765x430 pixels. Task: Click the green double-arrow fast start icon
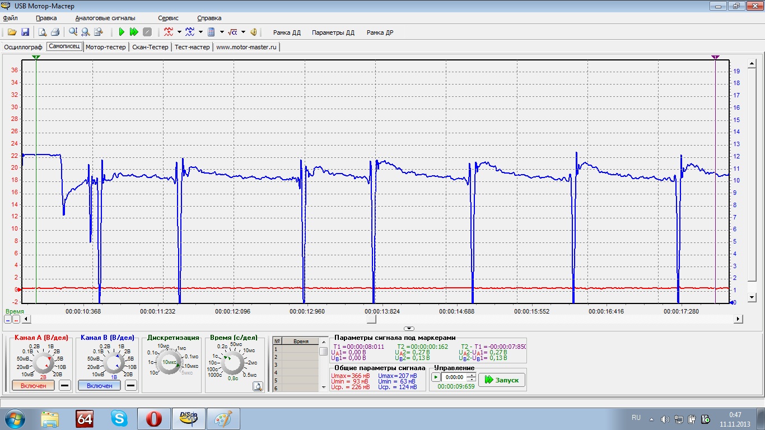(134, 32)
